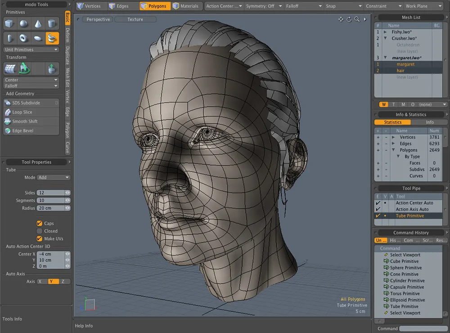Collapse the Crusher.lwo mesh tree
This screenshot has height=333, width=450.
pos(386,38)
